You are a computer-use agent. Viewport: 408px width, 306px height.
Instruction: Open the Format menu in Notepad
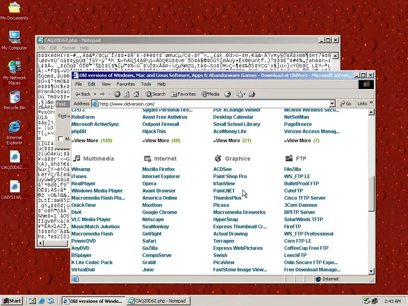coord(69,48)
